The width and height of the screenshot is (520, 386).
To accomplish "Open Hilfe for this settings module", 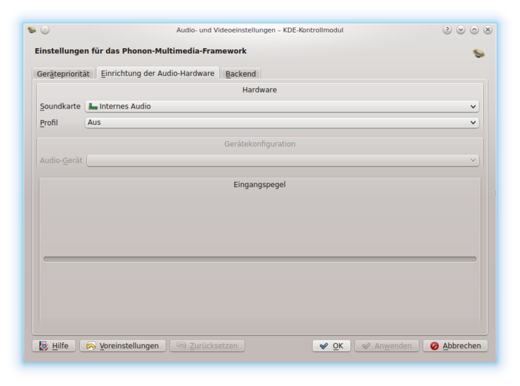I will click(x=56, y=346).
